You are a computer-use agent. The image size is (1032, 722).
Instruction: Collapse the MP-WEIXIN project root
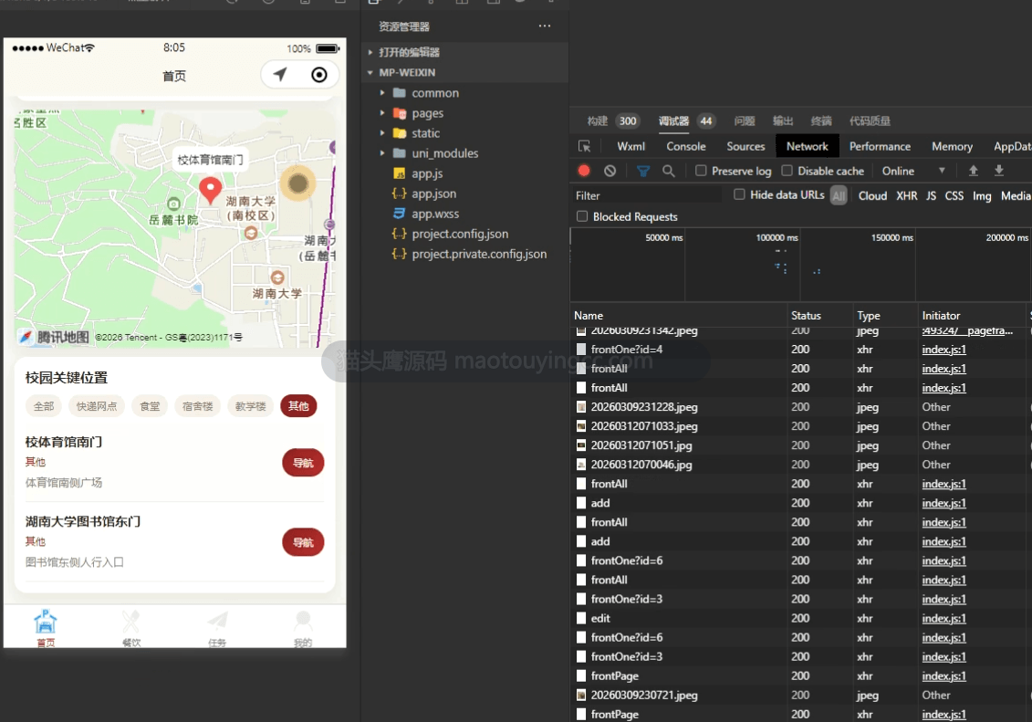click(x=370, y=72)
